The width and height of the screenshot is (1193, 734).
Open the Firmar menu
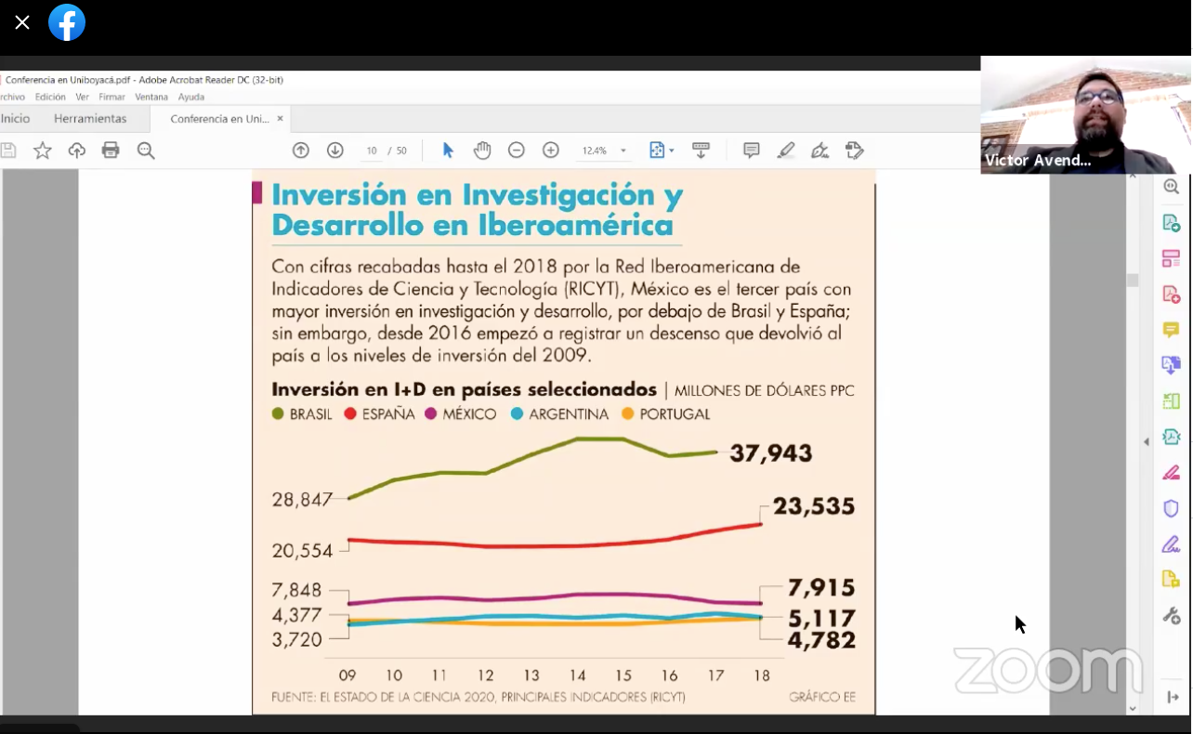[x=112, y=97]
